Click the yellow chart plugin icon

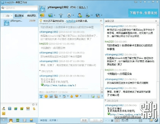tap(4, 113)
